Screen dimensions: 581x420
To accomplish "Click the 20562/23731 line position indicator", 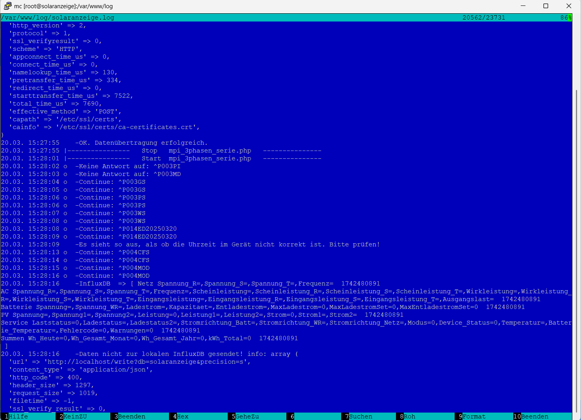I will (484, 18).
